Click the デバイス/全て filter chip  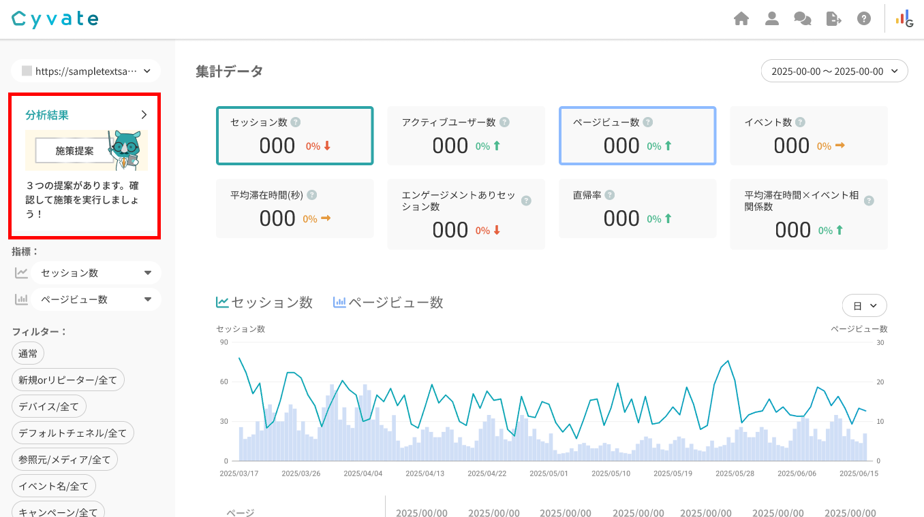point(49,407)
